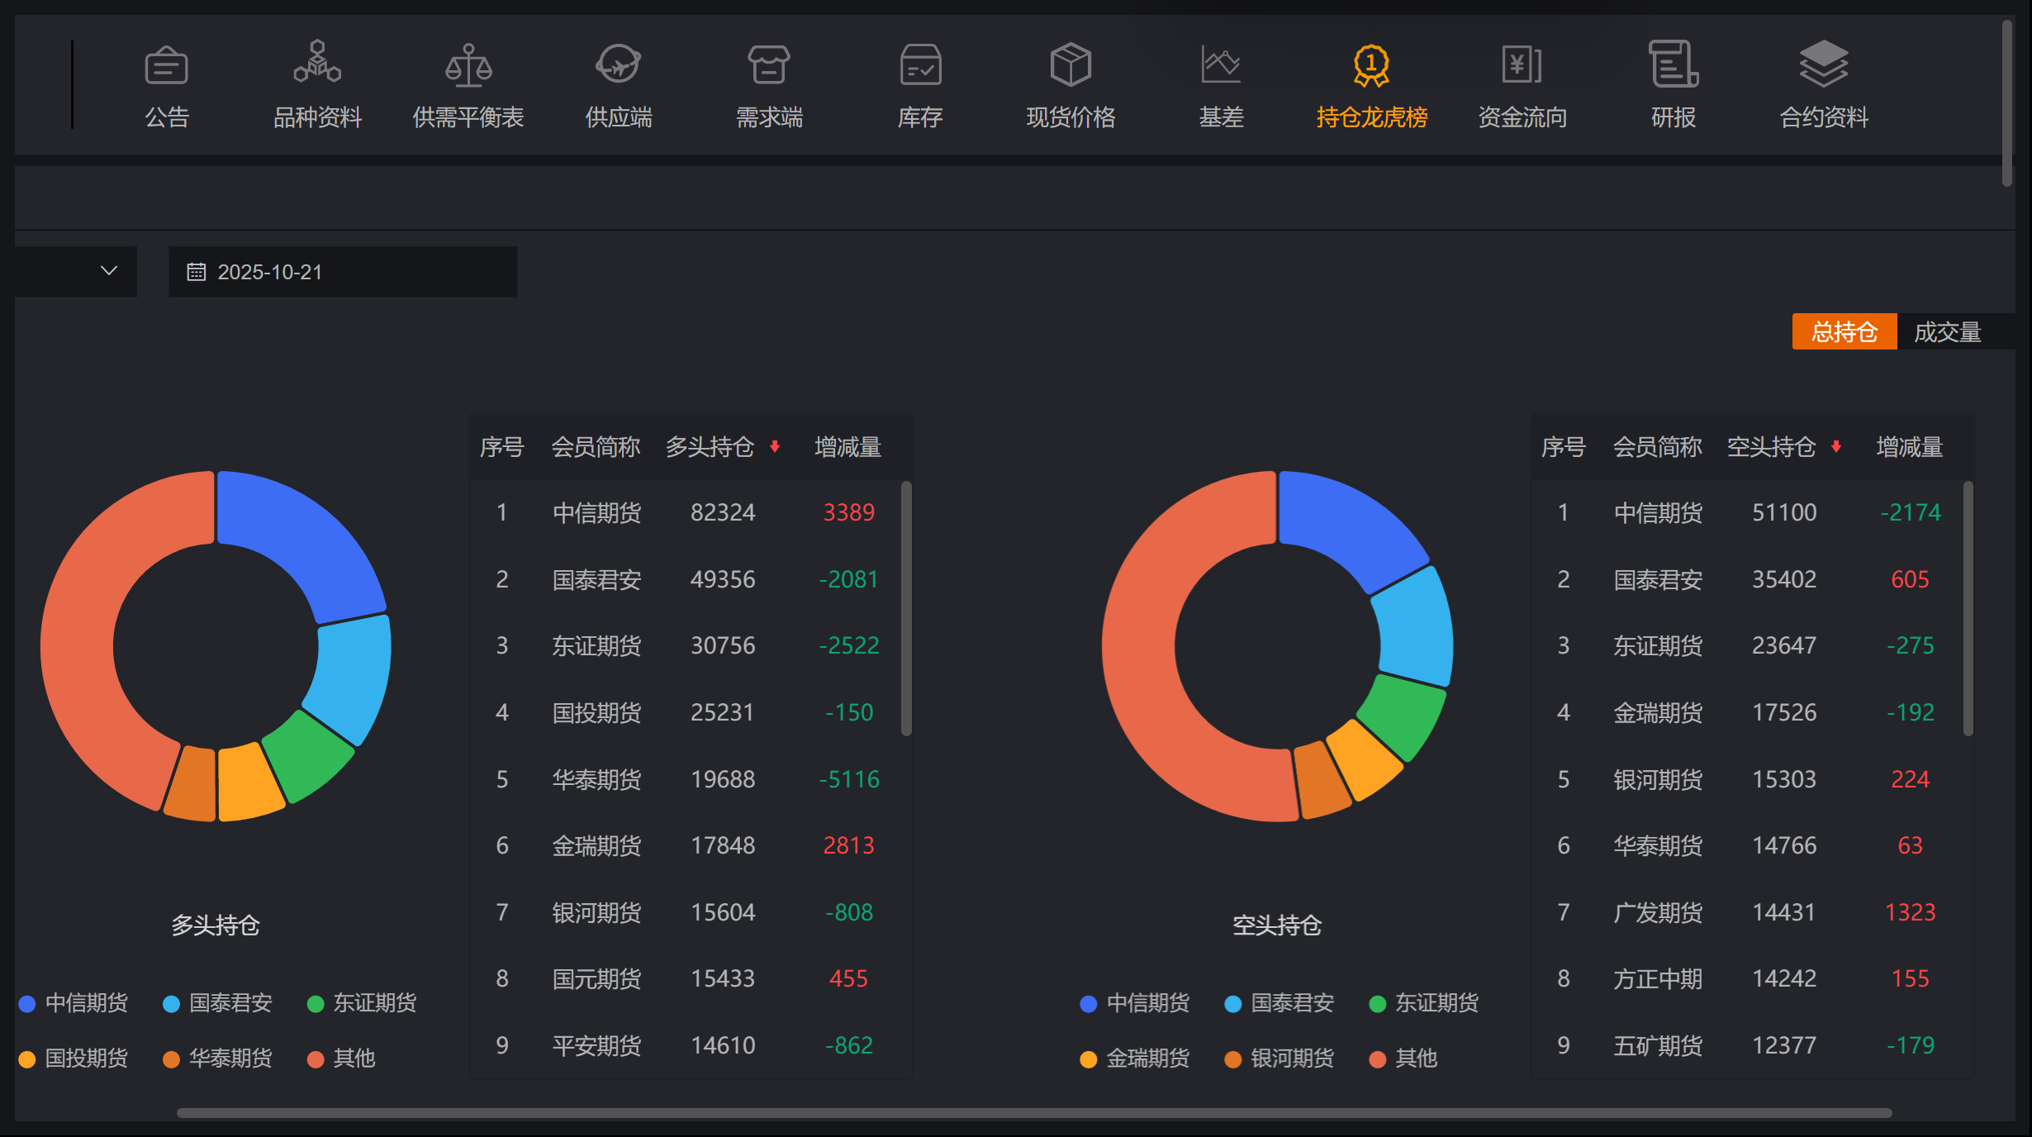Open the 现货价格 spot price cube icon
The height and width of the screenshot is (1137, 2032).
pos(1071,64)
